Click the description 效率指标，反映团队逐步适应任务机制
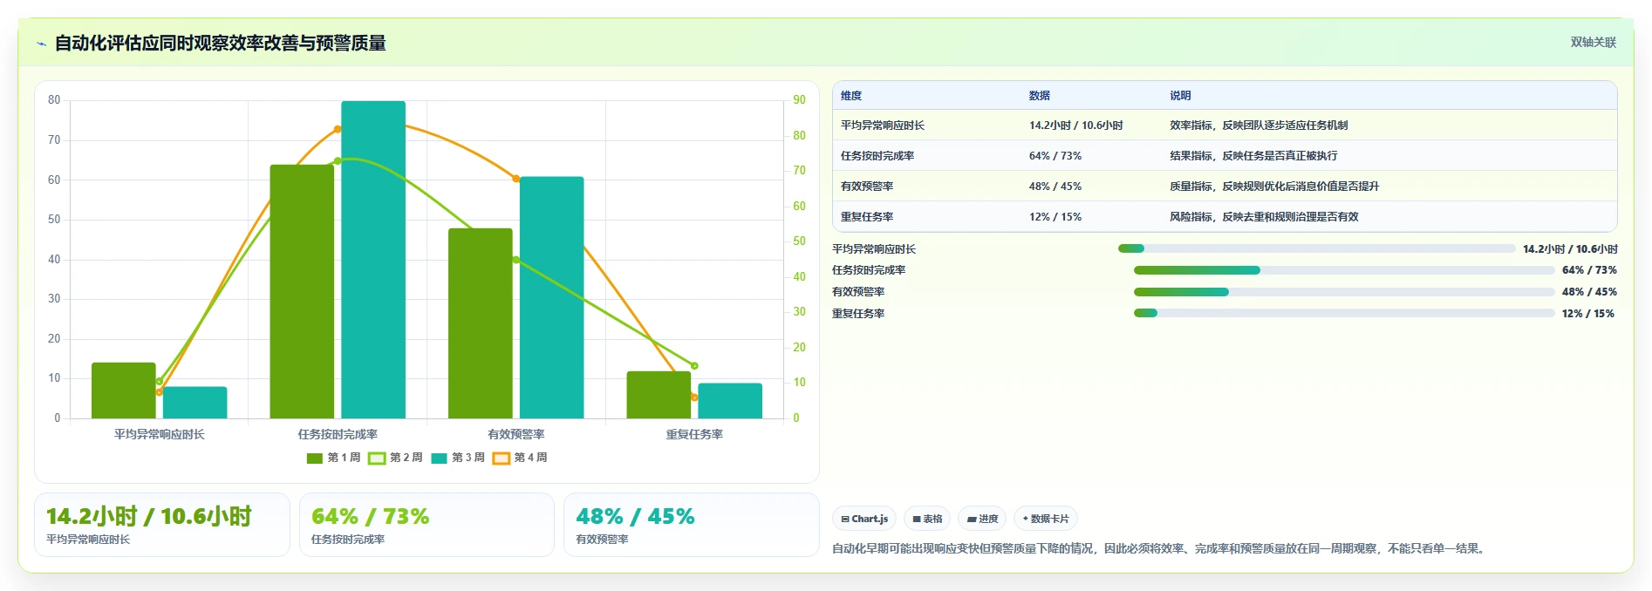Viewport: 1652px width, 591px height. (1259, 126)
